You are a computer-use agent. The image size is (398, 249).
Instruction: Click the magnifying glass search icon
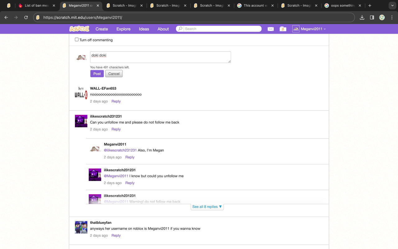pyautogui.click(x=180, y=29)
